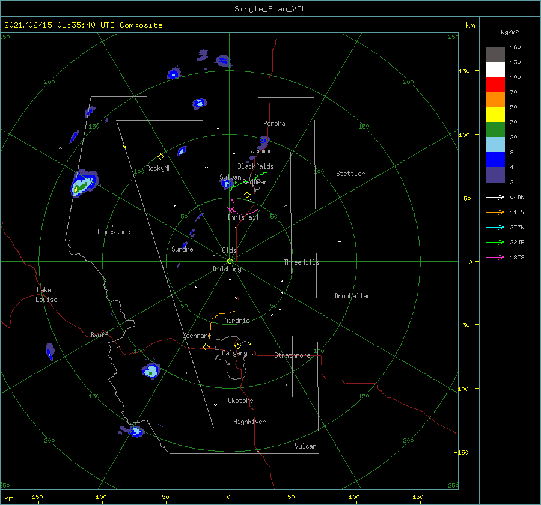Click the storm cell near Sylvan
The width and height of the screenshot is (541, 505).
coord(227,184)
